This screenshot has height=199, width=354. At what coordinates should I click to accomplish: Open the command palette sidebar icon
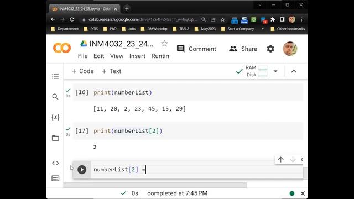55,179
